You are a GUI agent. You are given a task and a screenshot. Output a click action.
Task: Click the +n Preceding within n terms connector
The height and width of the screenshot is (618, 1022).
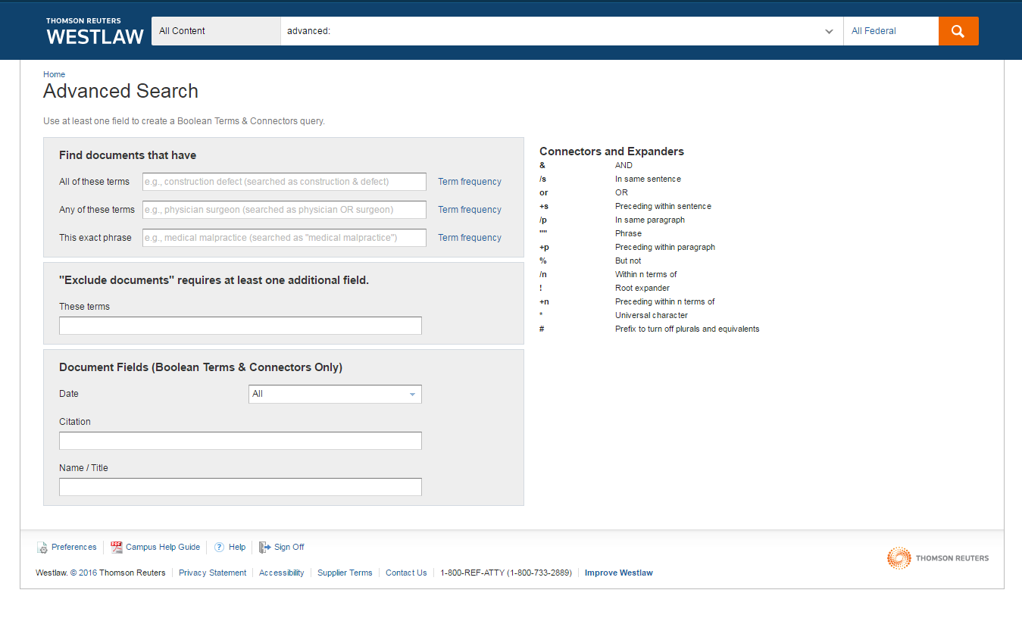(627, 301)
